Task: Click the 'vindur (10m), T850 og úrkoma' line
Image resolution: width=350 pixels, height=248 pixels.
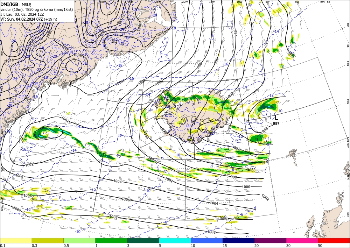Action: click(37, 9)
